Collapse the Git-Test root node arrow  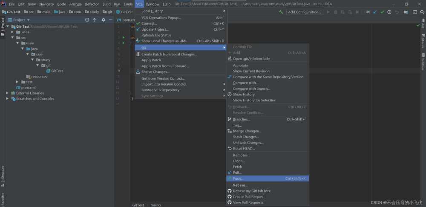(8, 26)
